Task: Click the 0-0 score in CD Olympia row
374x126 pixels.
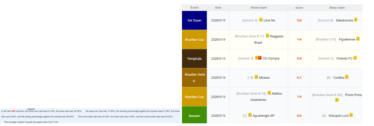Action: tap(299, 58)
